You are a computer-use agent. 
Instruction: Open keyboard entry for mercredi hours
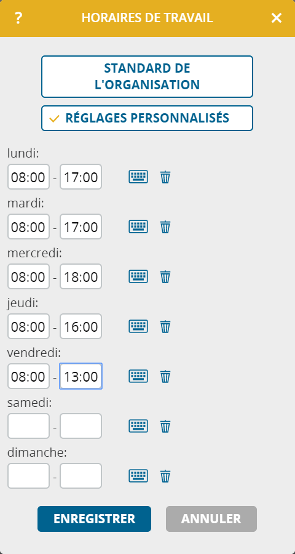click(x=138, y=276)
